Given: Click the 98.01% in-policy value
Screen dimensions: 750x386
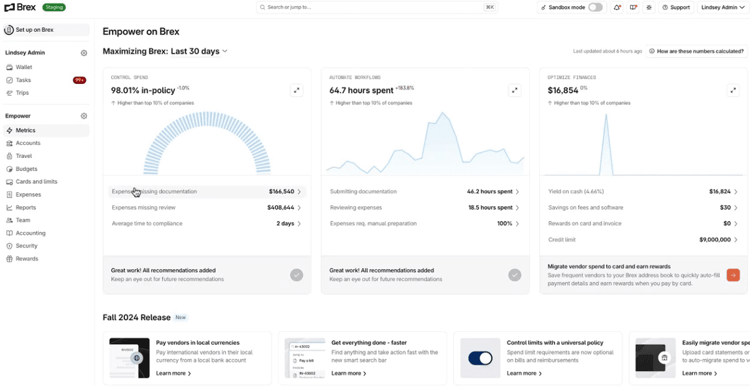Looking at the screenshot, I should tap(143, 91).
